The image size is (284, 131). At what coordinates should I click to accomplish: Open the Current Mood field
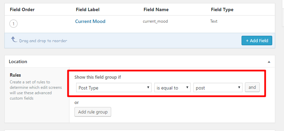tap(90, 21)
